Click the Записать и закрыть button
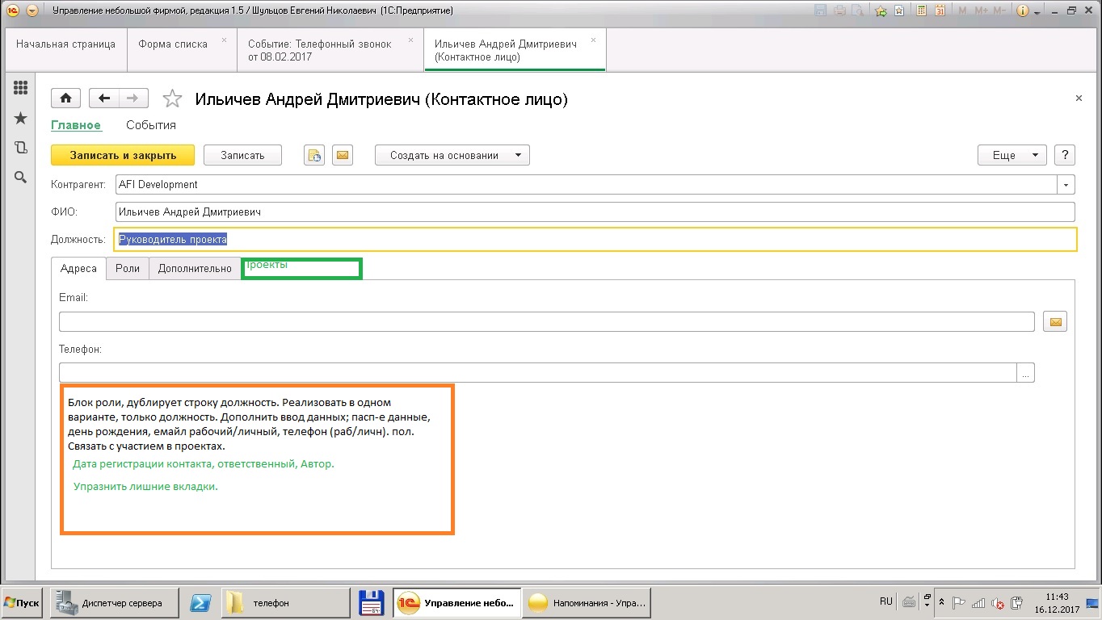Viewport: 1102px width, 620px height. pos(123,155)
